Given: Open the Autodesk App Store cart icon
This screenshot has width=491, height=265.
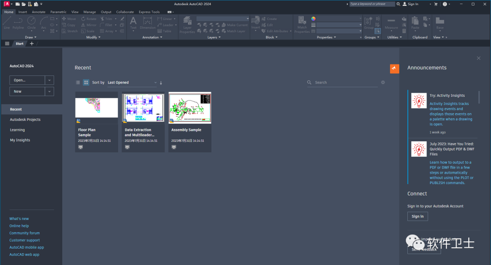Looking at the screenshot, I should pyautogui.click(x=436, y=4).
